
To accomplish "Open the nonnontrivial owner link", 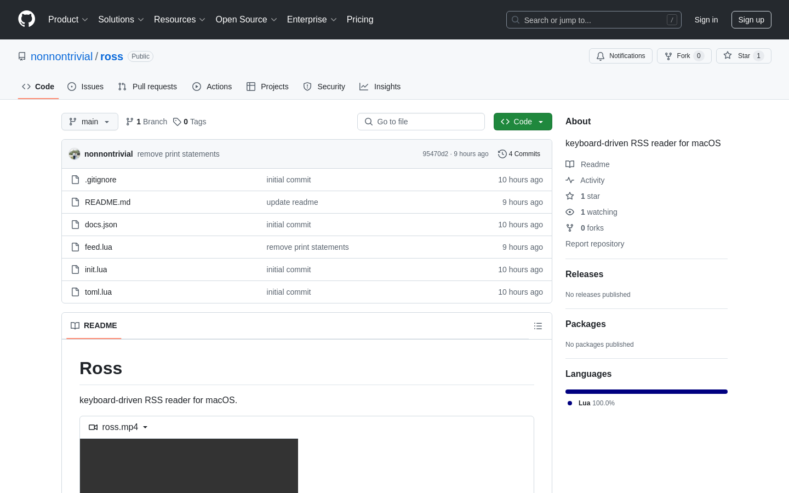I will (x=61, y=56).
